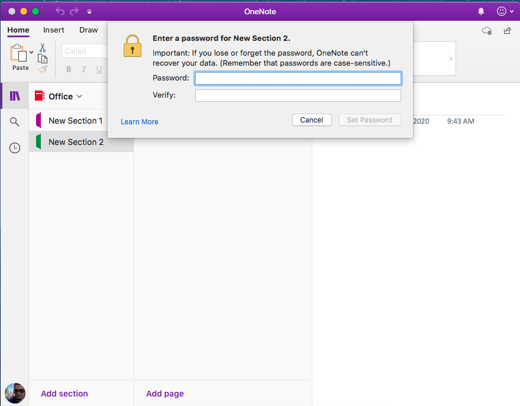Viewport: 520px width, 406px height.
Task: Toggle Bold formatting
Action: (x=69, y=69)
